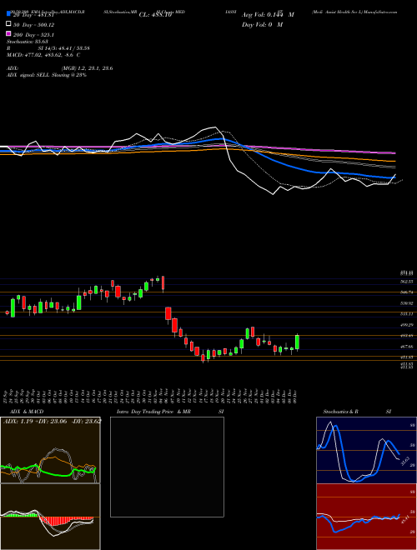Click the magenta 200 Day legend swatch
Screen dimensions: 417x550
(8, 33)
